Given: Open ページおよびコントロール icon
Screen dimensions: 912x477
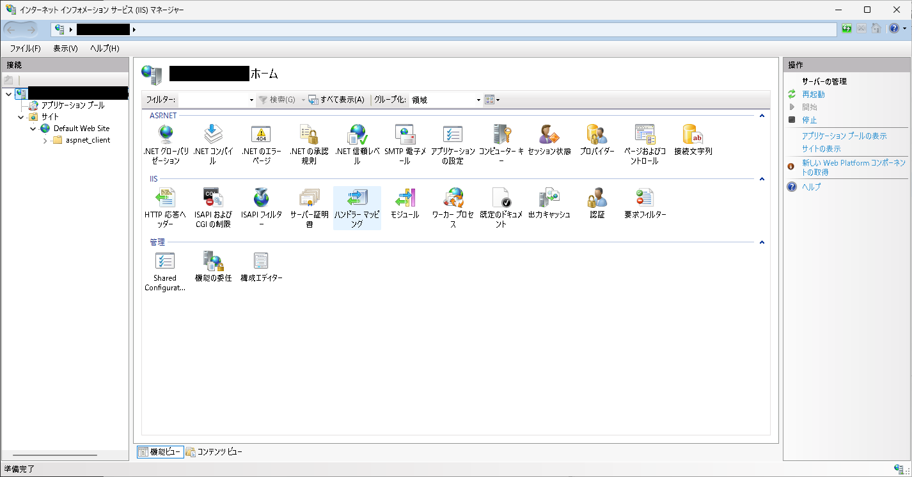Looking at the screenshot, I should pyautogui.click(x=645, y=145).
